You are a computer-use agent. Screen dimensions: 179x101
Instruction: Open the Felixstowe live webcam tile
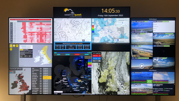click(142, 77)
